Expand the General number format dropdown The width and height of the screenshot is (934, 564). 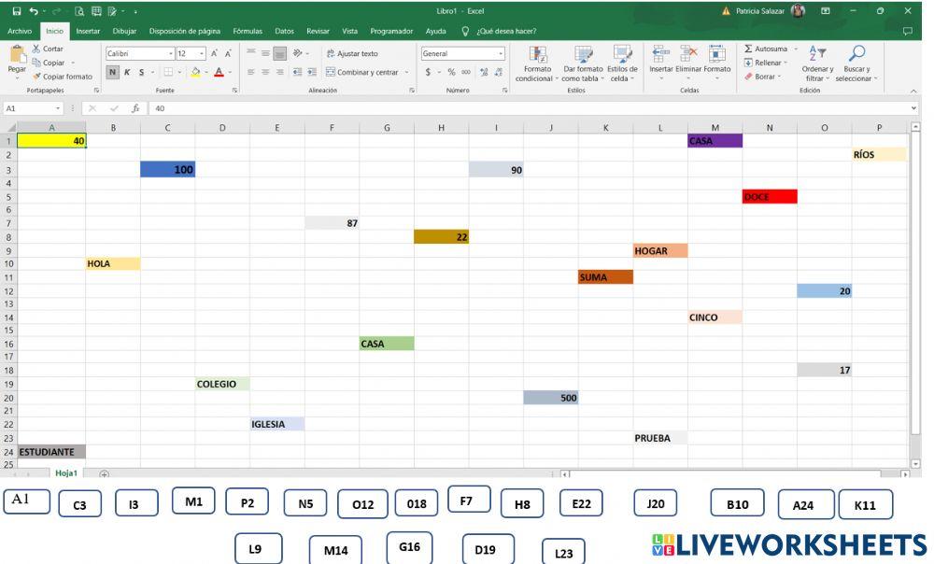click(x=501, y=53)
